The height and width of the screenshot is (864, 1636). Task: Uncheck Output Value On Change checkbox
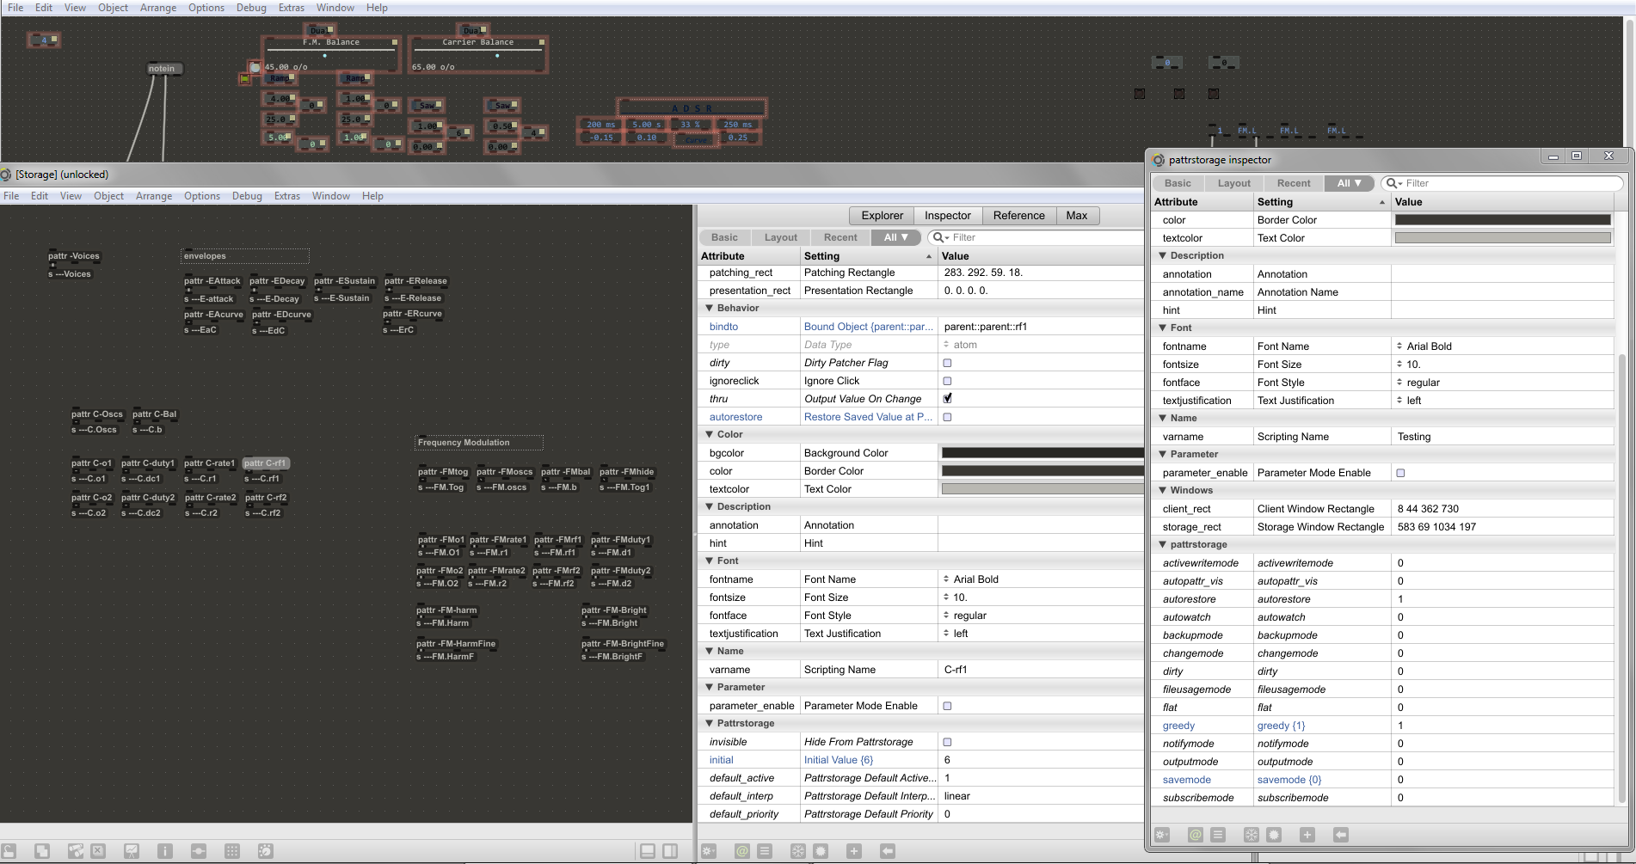(x=947, y=399)
